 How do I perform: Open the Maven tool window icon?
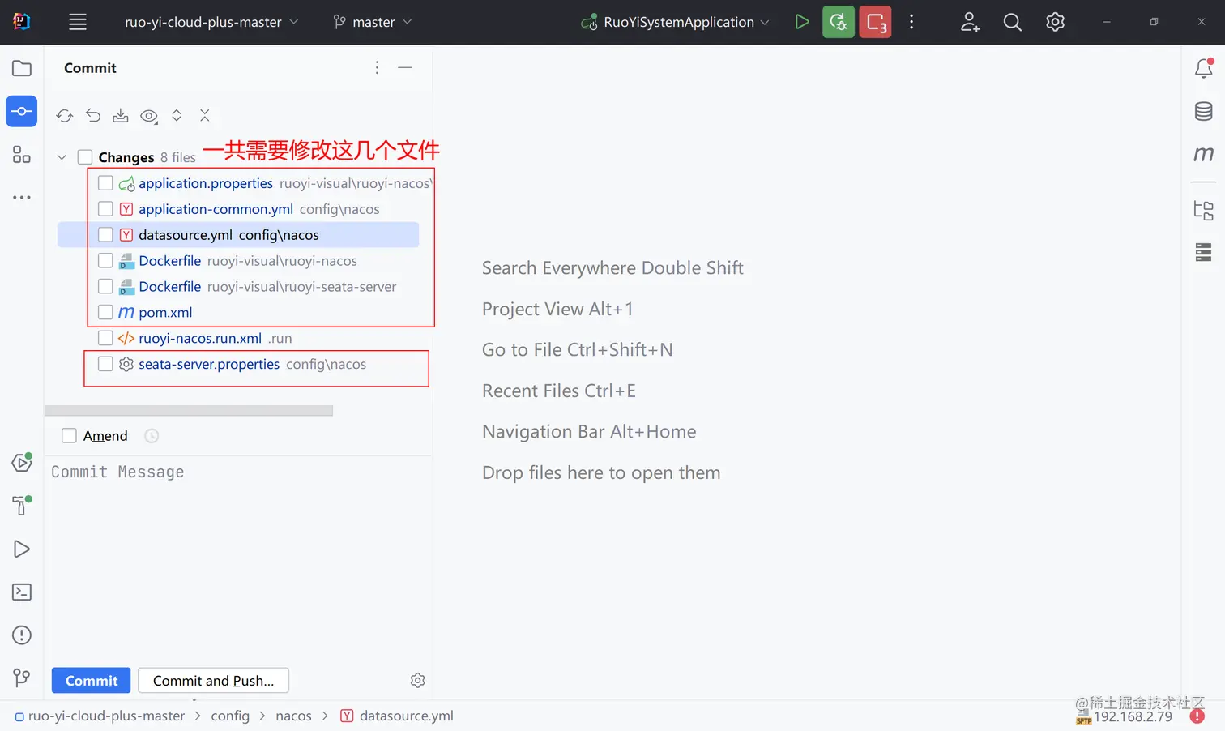pos(1204,154)
